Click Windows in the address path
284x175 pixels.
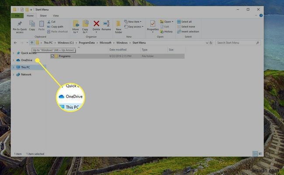click(122, 43)
